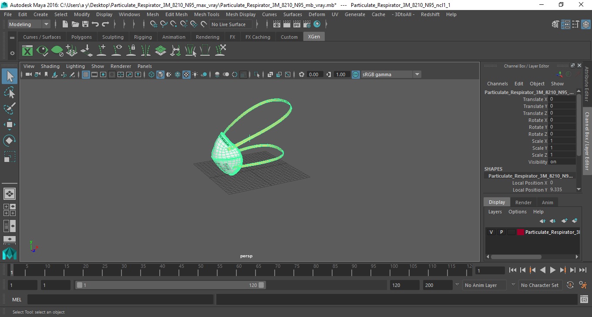Click the red layer color swatch

[x=521, y=232]
